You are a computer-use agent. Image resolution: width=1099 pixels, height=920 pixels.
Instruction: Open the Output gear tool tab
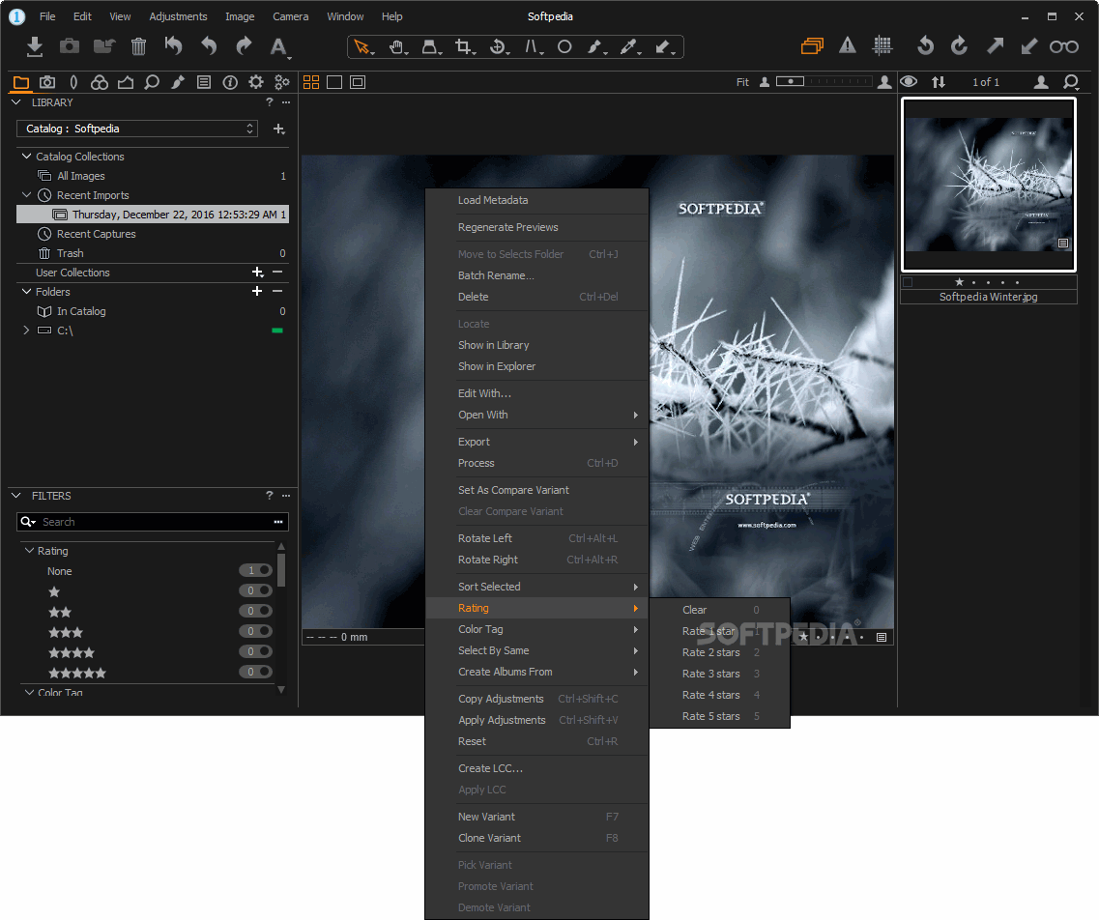coord(256,82)
